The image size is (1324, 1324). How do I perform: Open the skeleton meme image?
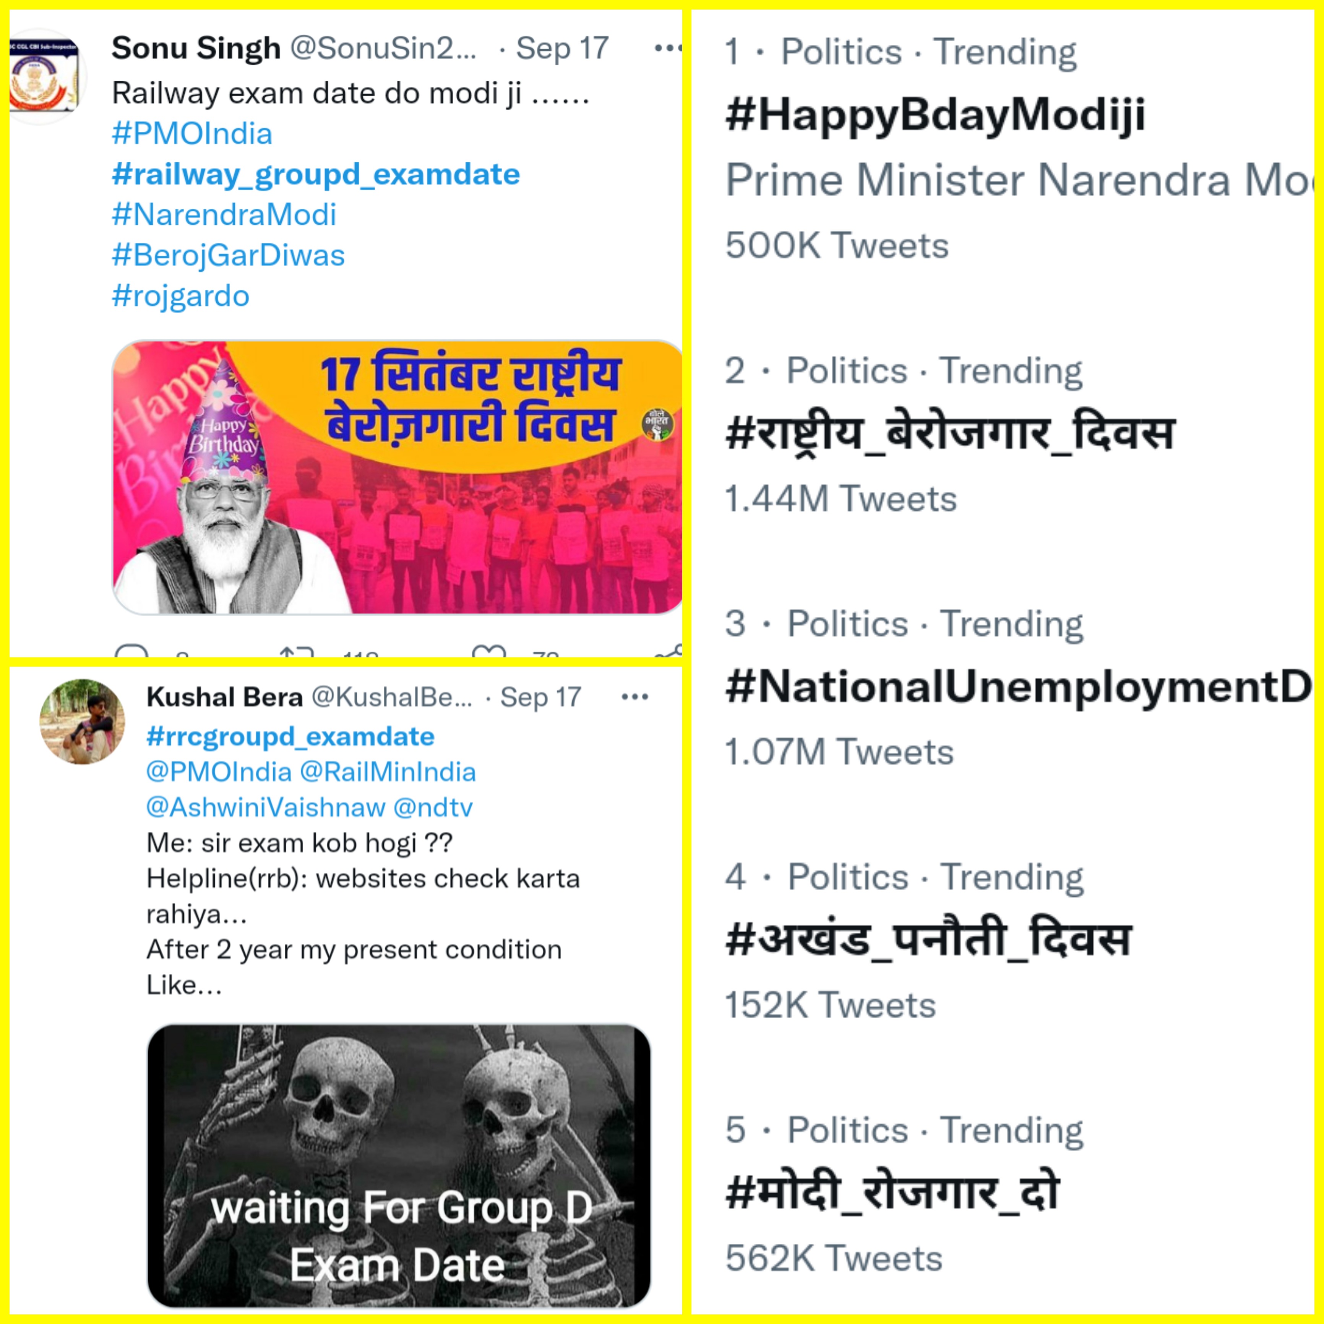coord(399,1166)
